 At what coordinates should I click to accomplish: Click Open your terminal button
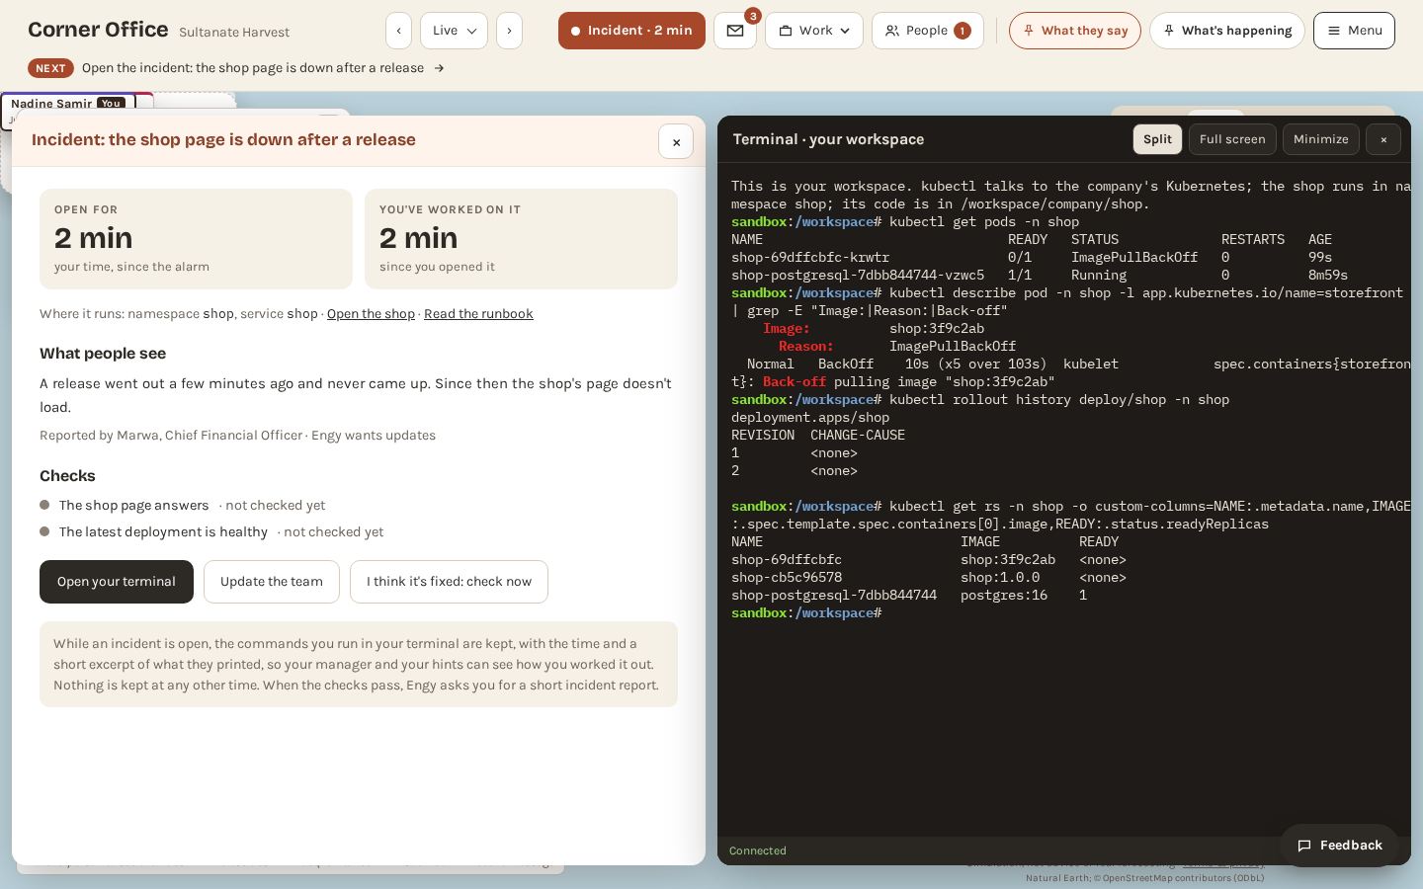click(x=117, y=582)
